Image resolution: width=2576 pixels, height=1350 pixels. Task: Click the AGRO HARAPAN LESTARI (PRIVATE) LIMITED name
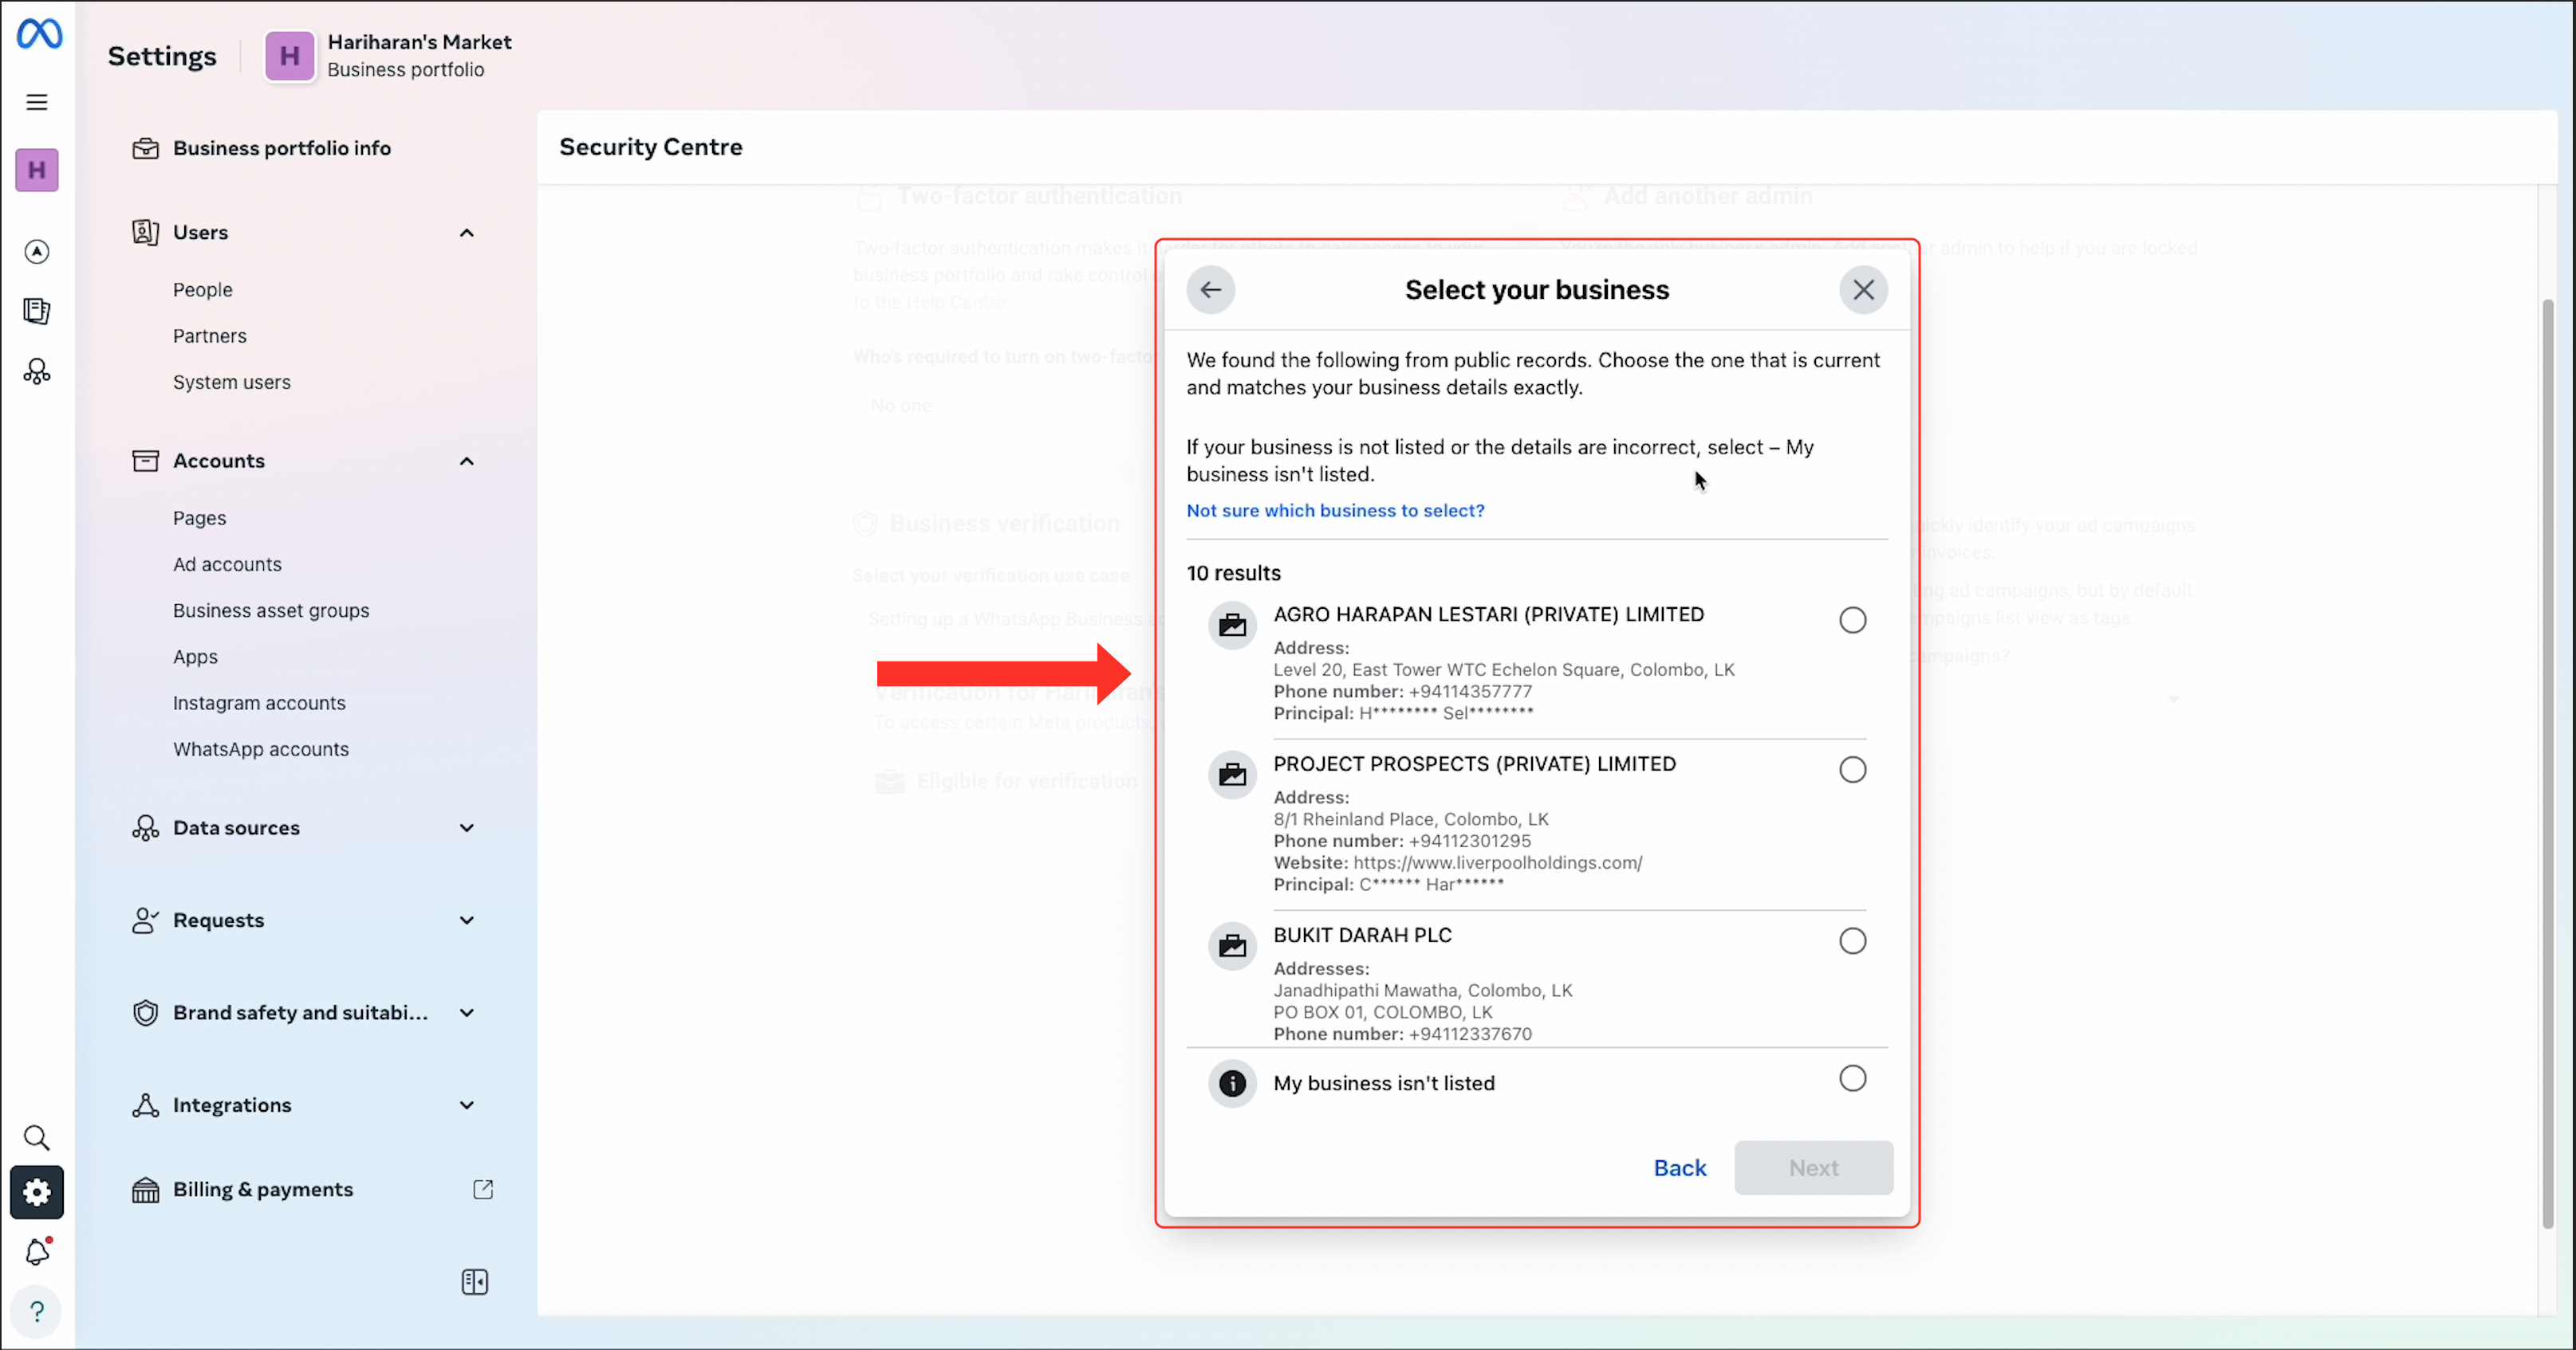point(1489,614)
